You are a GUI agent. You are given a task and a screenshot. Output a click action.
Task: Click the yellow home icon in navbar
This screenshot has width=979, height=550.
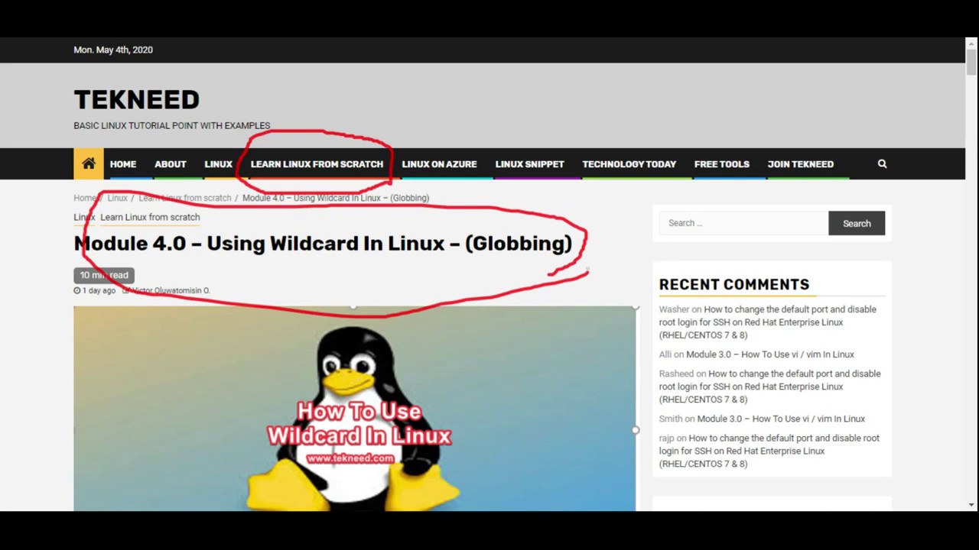[x=89, y=163]
